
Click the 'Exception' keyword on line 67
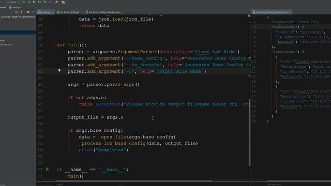pyautogui.click(x=108, y=104)
